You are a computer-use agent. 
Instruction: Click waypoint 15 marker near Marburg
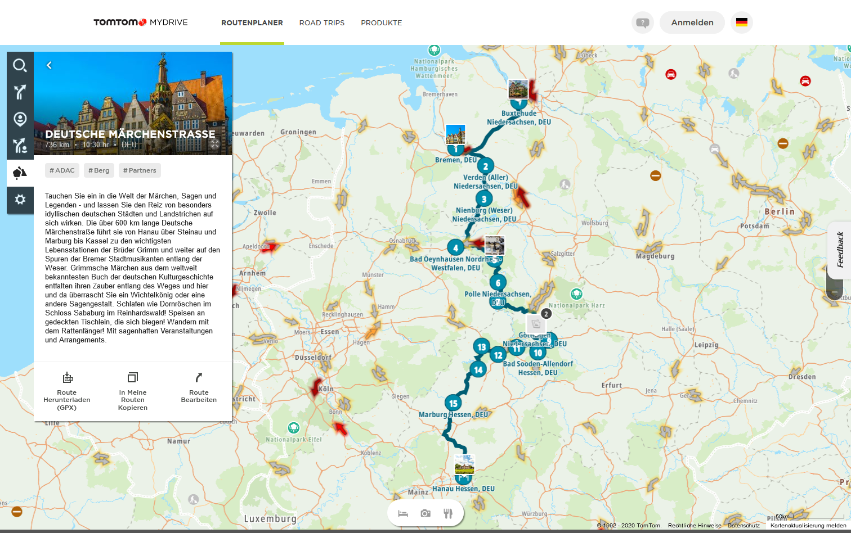click(453, 403)
